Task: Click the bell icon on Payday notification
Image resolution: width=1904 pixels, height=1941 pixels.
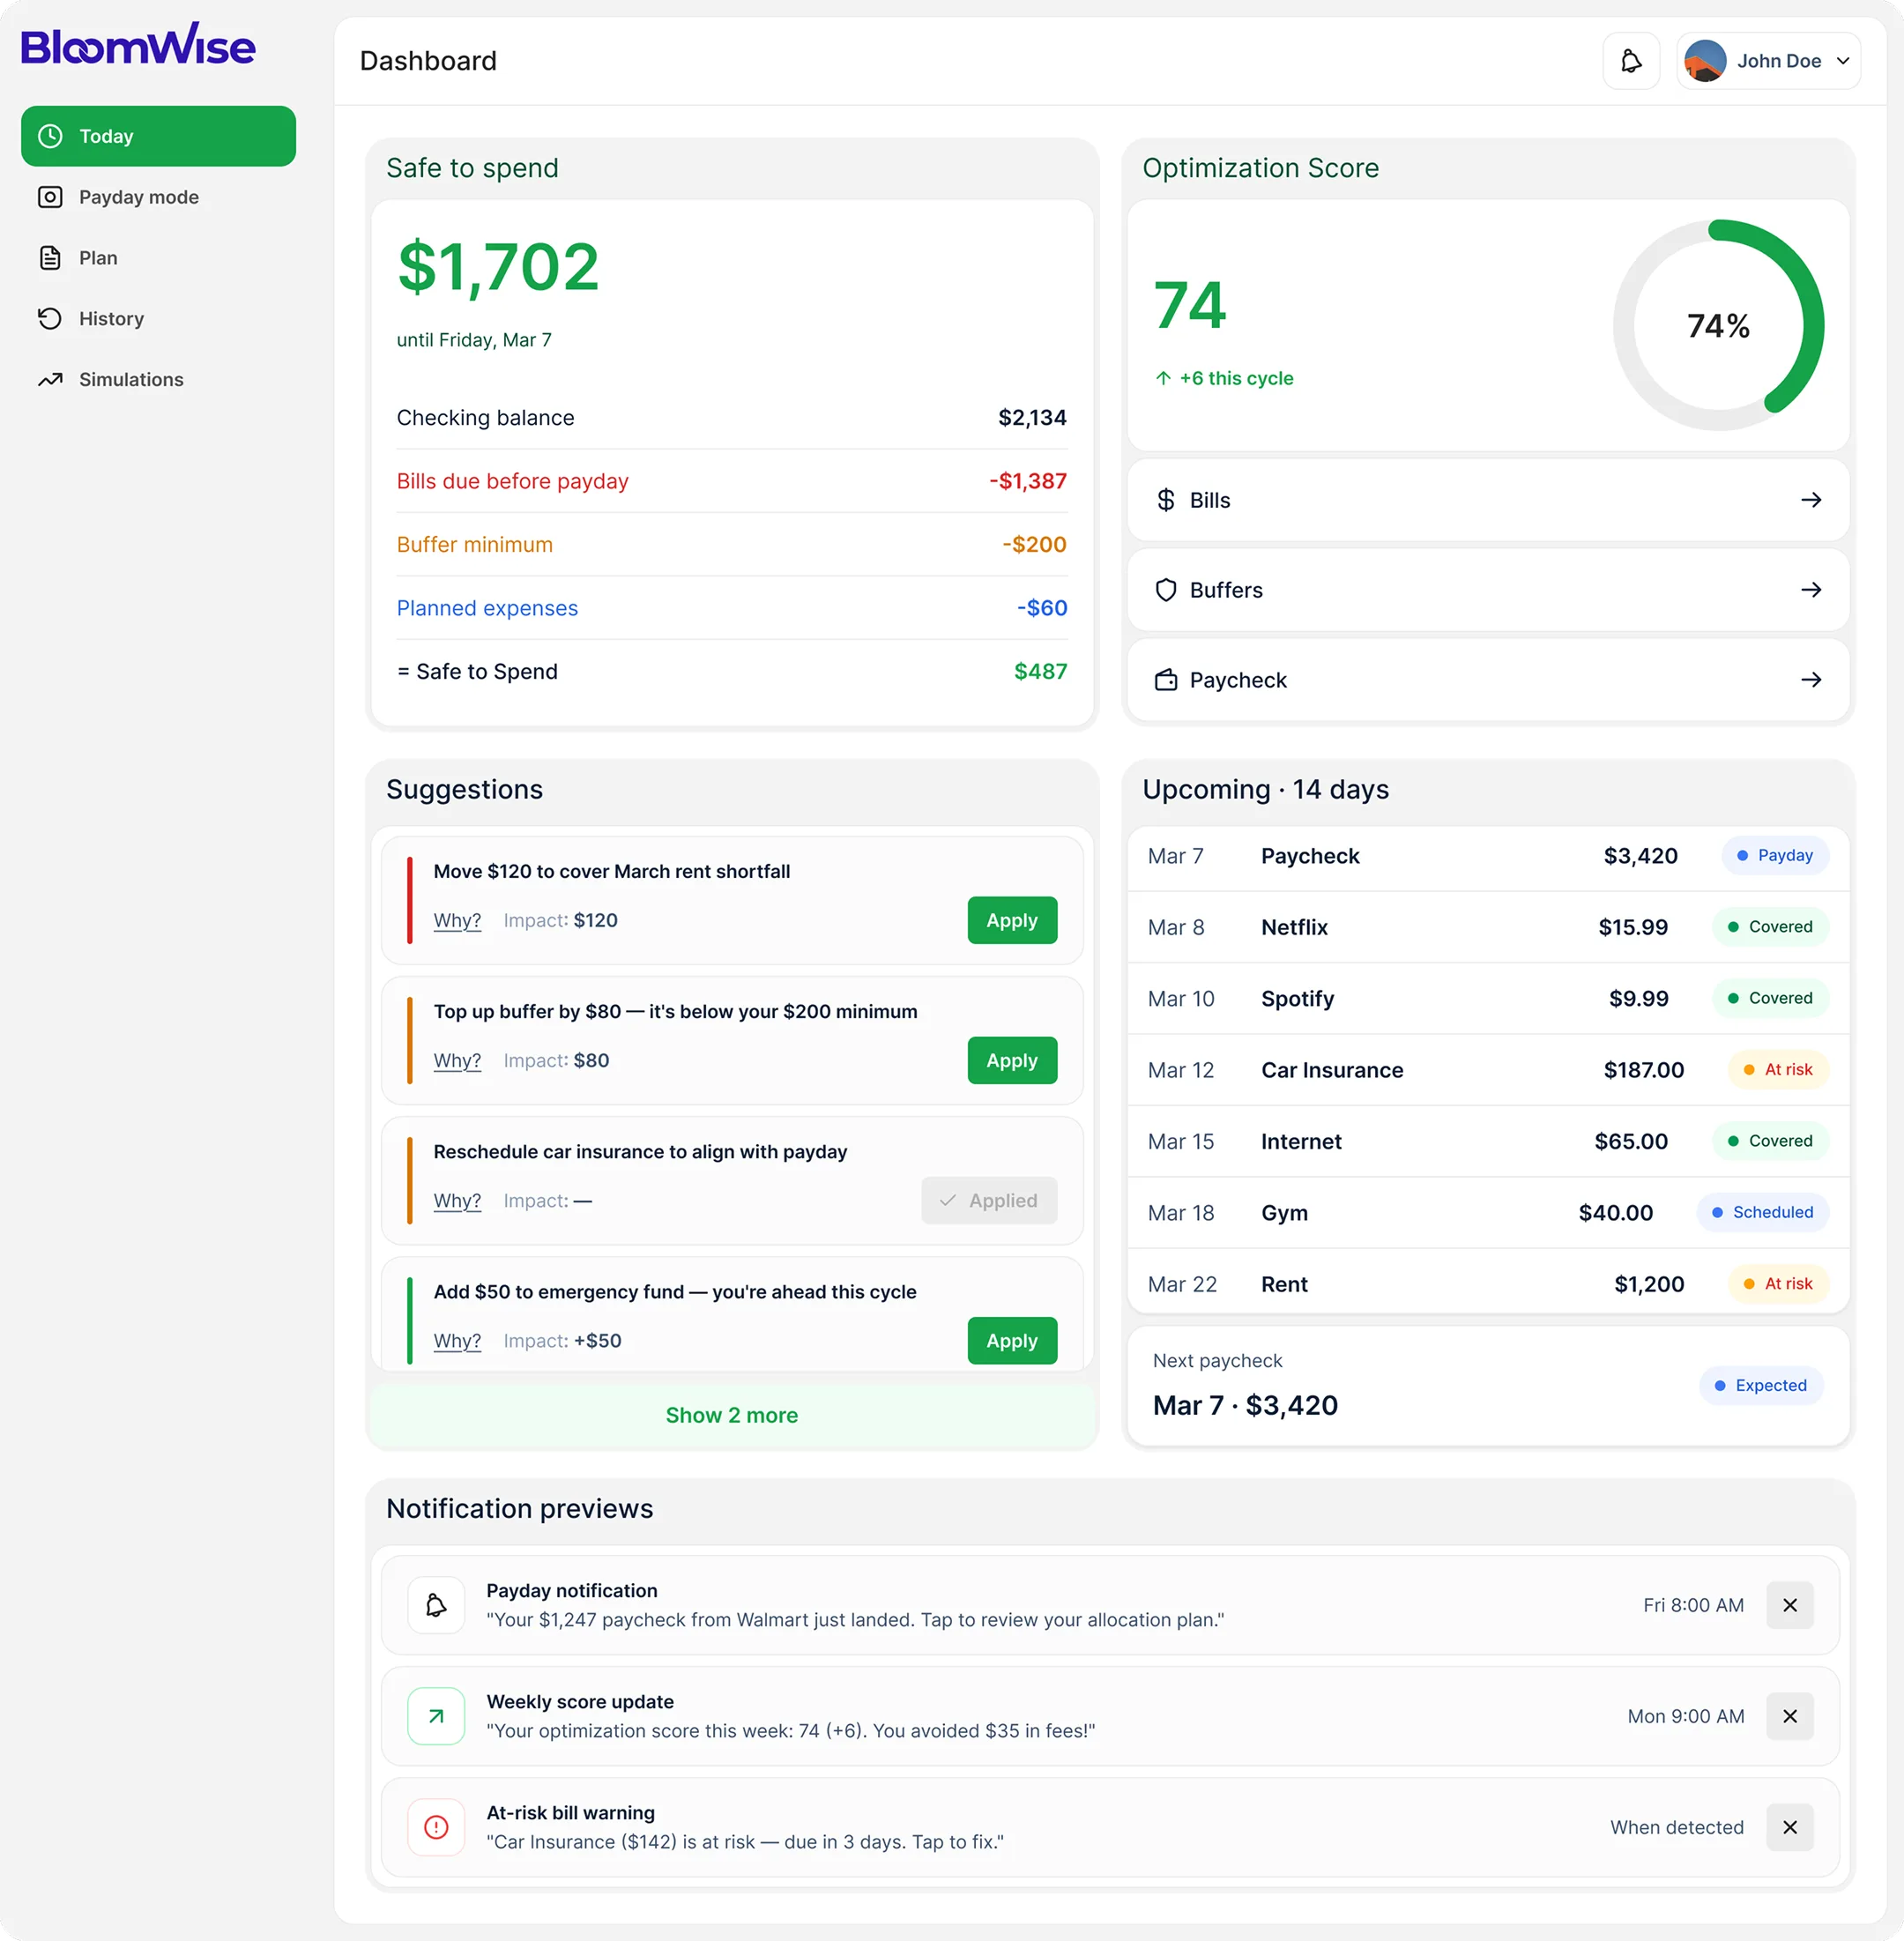Action: [436, 1605]
